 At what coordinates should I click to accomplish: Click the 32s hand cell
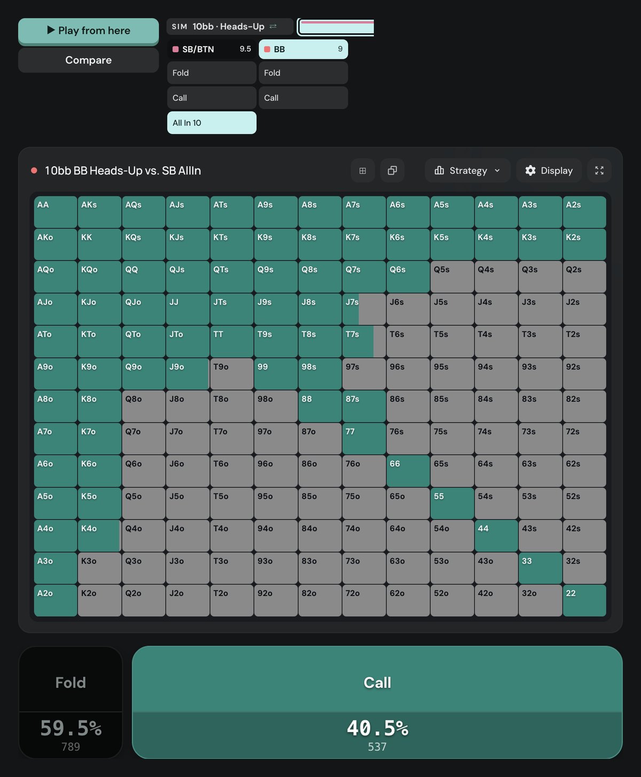coord(584,568)
